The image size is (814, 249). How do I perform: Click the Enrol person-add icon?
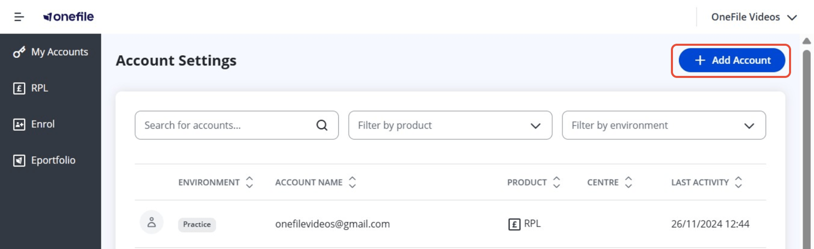pos(19,124)
